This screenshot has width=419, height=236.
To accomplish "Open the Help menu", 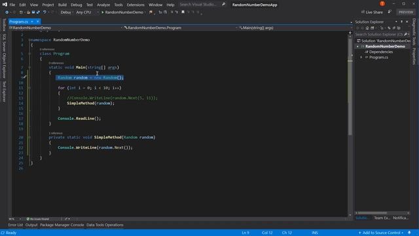I will pyautogui.click(x=170, y=5).
